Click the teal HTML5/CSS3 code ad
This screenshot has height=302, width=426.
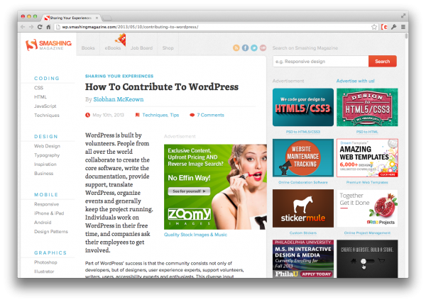tap(303, 107)
